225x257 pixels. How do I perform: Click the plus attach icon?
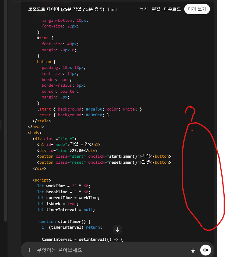pyautogui.click(x=29, y=250)
